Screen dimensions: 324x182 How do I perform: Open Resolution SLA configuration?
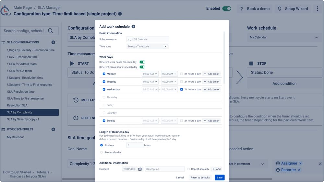click(x=17, y=106)
